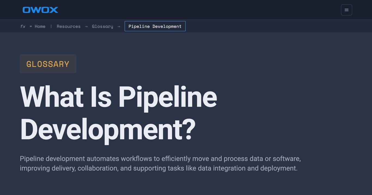The image size is (372, 195).
Task: Select the Pipeline Development breadcrumb
Action: coord(155,26)
